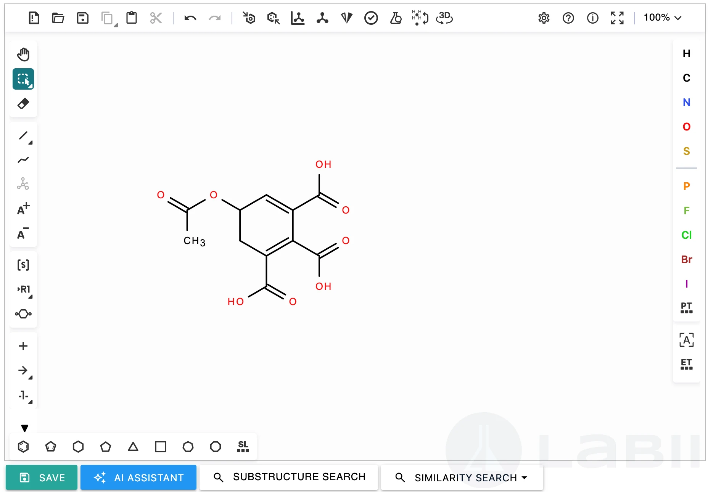Open the Periodic Table panel
708x492 pixels.
point(686,308)
